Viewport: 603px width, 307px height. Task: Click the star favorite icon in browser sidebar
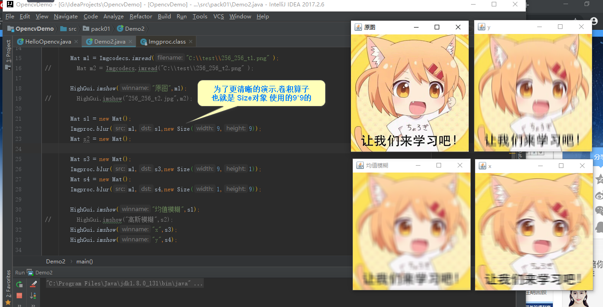point(598,179)
